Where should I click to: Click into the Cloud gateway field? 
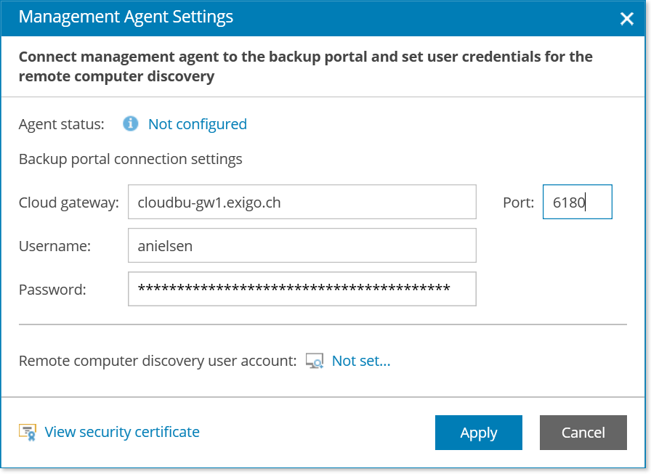pyautogui.click(x=302, y=202)
